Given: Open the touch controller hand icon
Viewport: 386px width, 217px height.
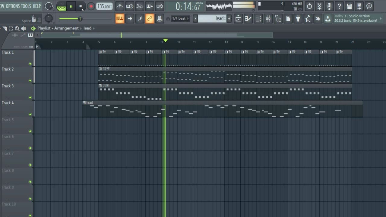Looking at the screenshot, I should pyautogui.click(x=318, y=19).
